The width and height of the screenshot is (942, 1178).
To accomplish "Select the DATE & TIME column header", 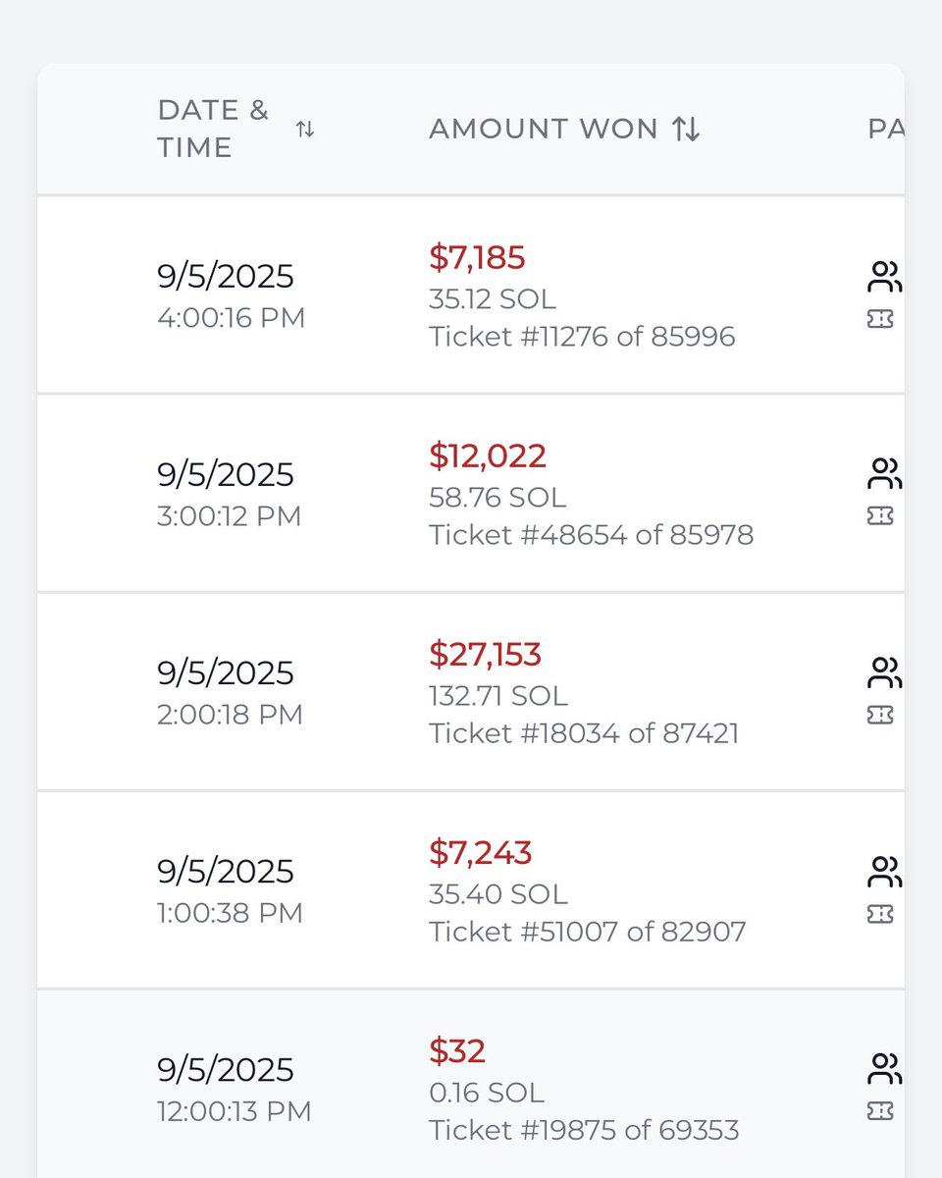I will (x=213, y=129).
